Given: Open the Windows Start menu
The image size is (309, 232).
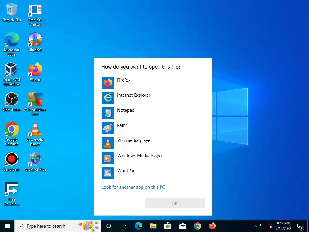Looking at the screenshot, I should point(7,226).
